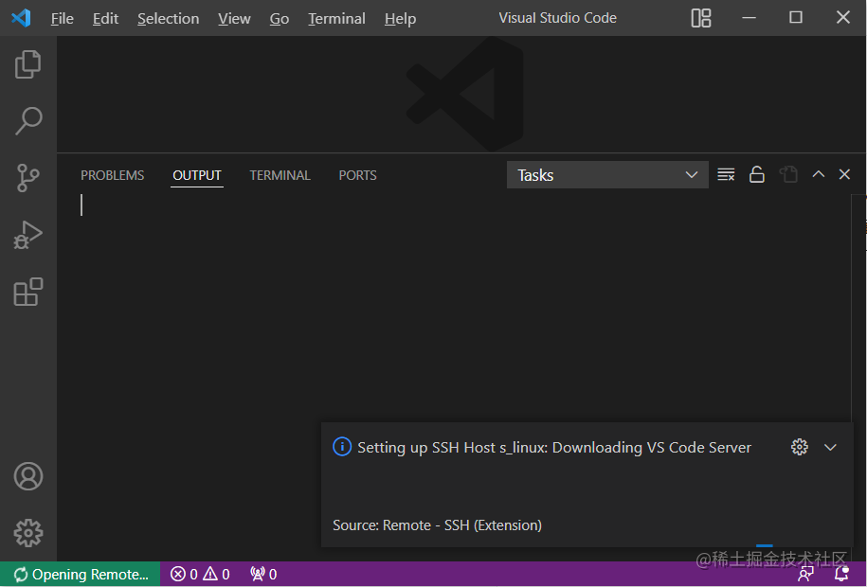Switch to the TERMINAL tab
The image size is (867, 587).
280,175
